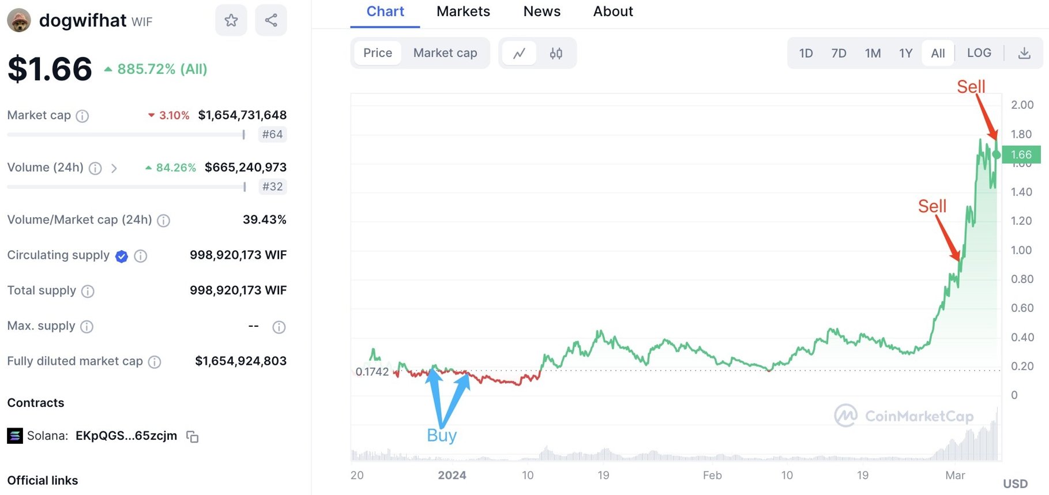The height and width of the screenshot is (495, 1049).
Task: Open the Markets tab
Action: click(x=463, y=12)
